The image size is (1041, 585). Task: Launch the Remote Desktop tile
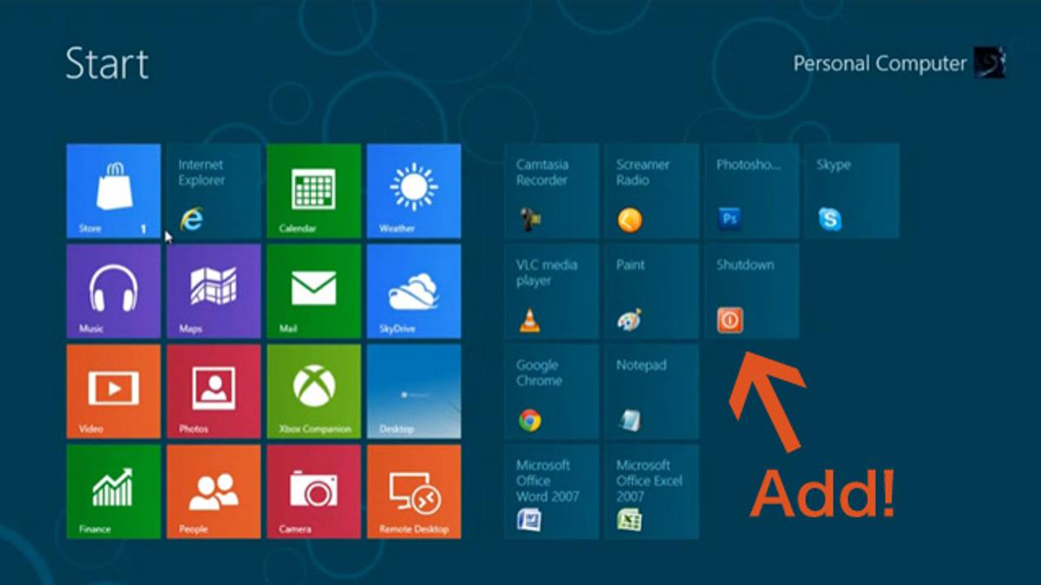tap(414, 491)
